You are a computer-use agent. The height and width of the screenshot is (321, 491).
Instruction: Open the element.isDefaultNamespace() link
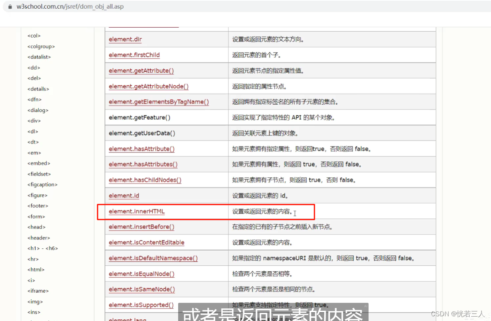[x=153, y=258]
